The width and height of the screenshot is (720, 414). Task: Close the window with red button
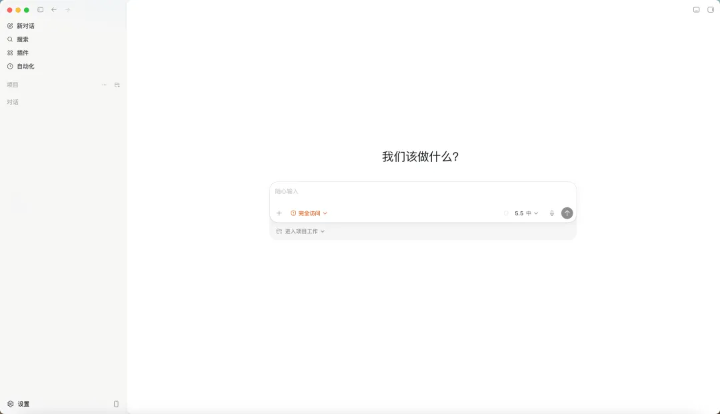9,10
